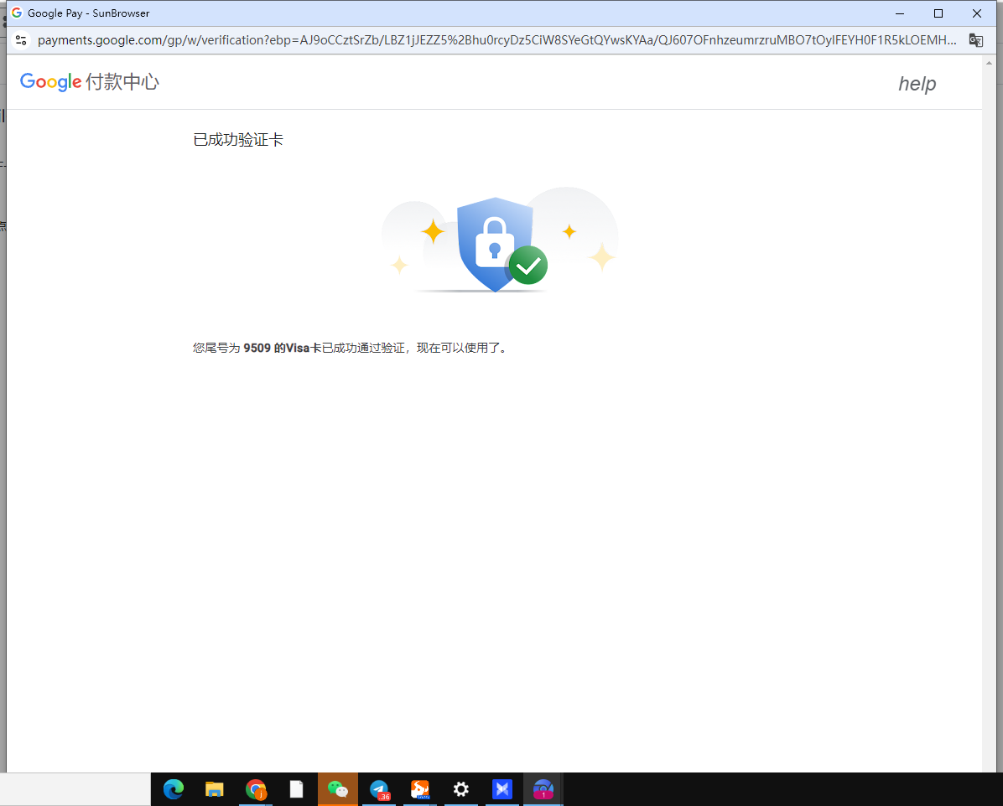
Task: Open the help link in the header
Action: pos(917,84)
